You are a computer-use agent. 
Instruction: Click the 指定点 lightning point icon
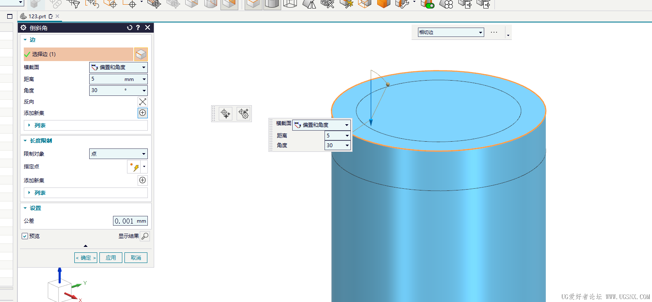135,167
